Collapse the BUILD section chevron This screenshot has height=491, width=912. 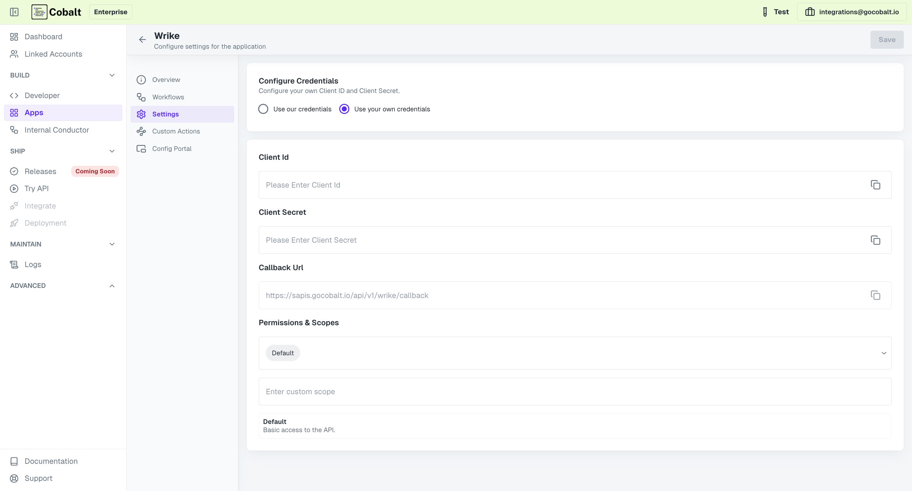tap(112, 75)
